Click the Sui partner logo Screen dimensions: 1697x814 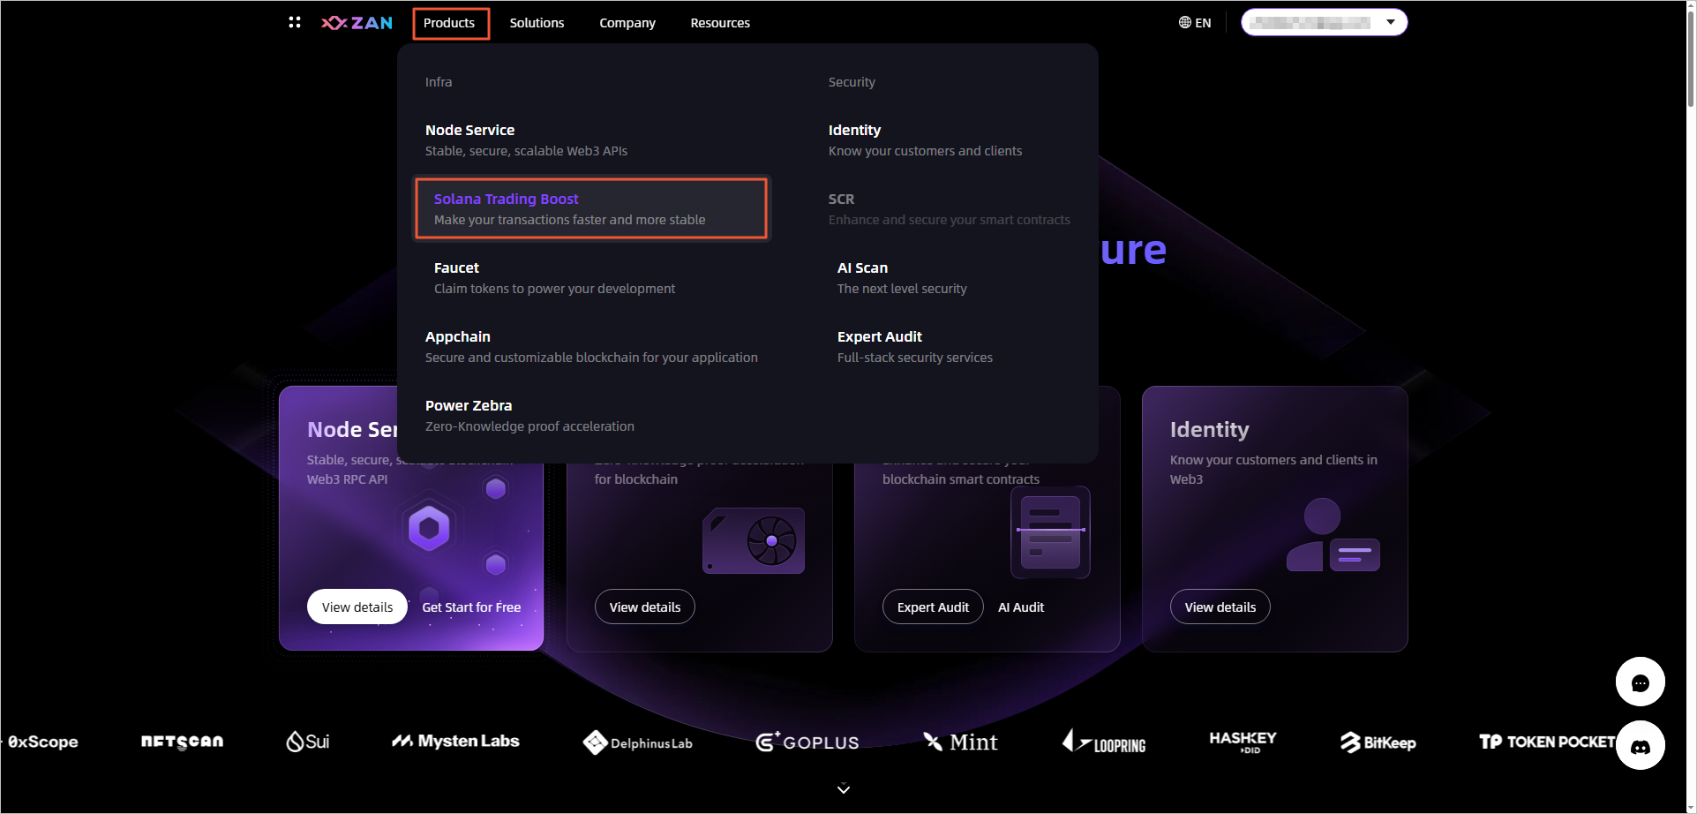click(x=308, y=742)
